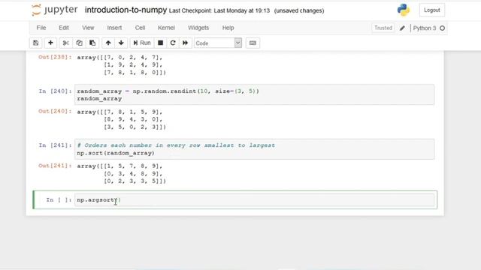Viewport: 481px width, 270px height.
Task: Open the Insert menu
Action: click(x=114, y=28)
